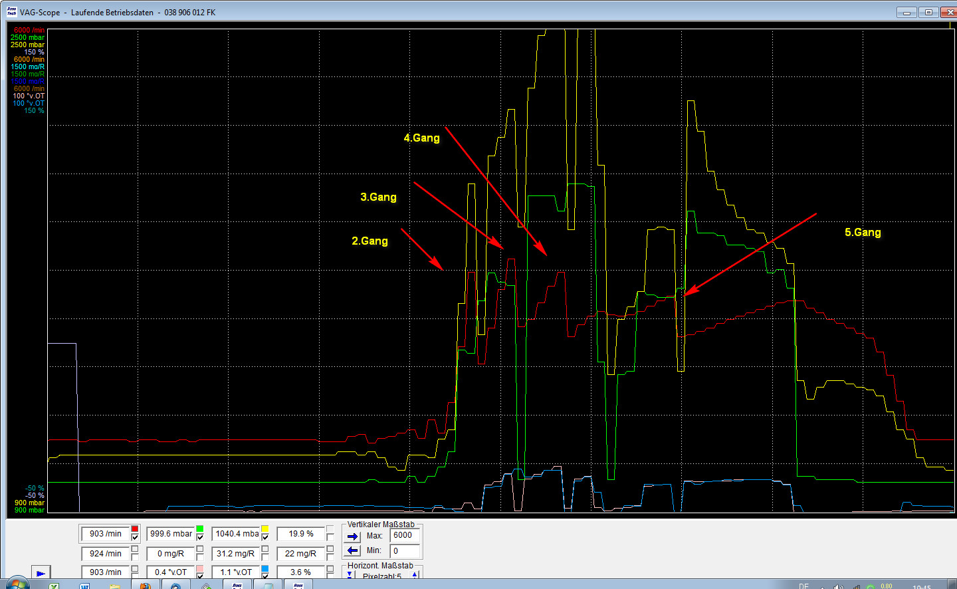
Task: Minimize the VAG-Scope window
Action: pyautogui.click(x=906, y=12)
